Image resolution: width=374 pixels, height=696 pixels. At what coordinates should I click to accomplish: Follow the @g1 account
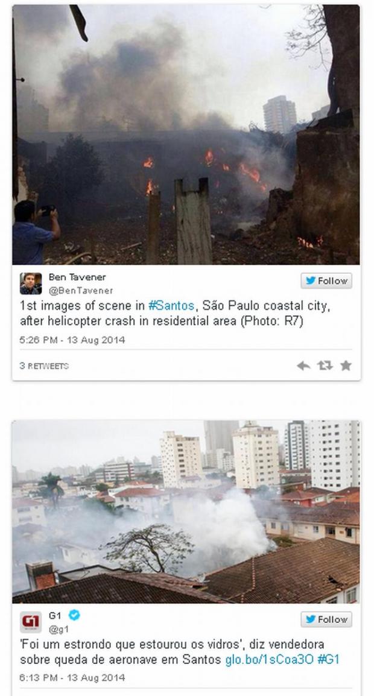pyautogui.click(x=326, y=619)
